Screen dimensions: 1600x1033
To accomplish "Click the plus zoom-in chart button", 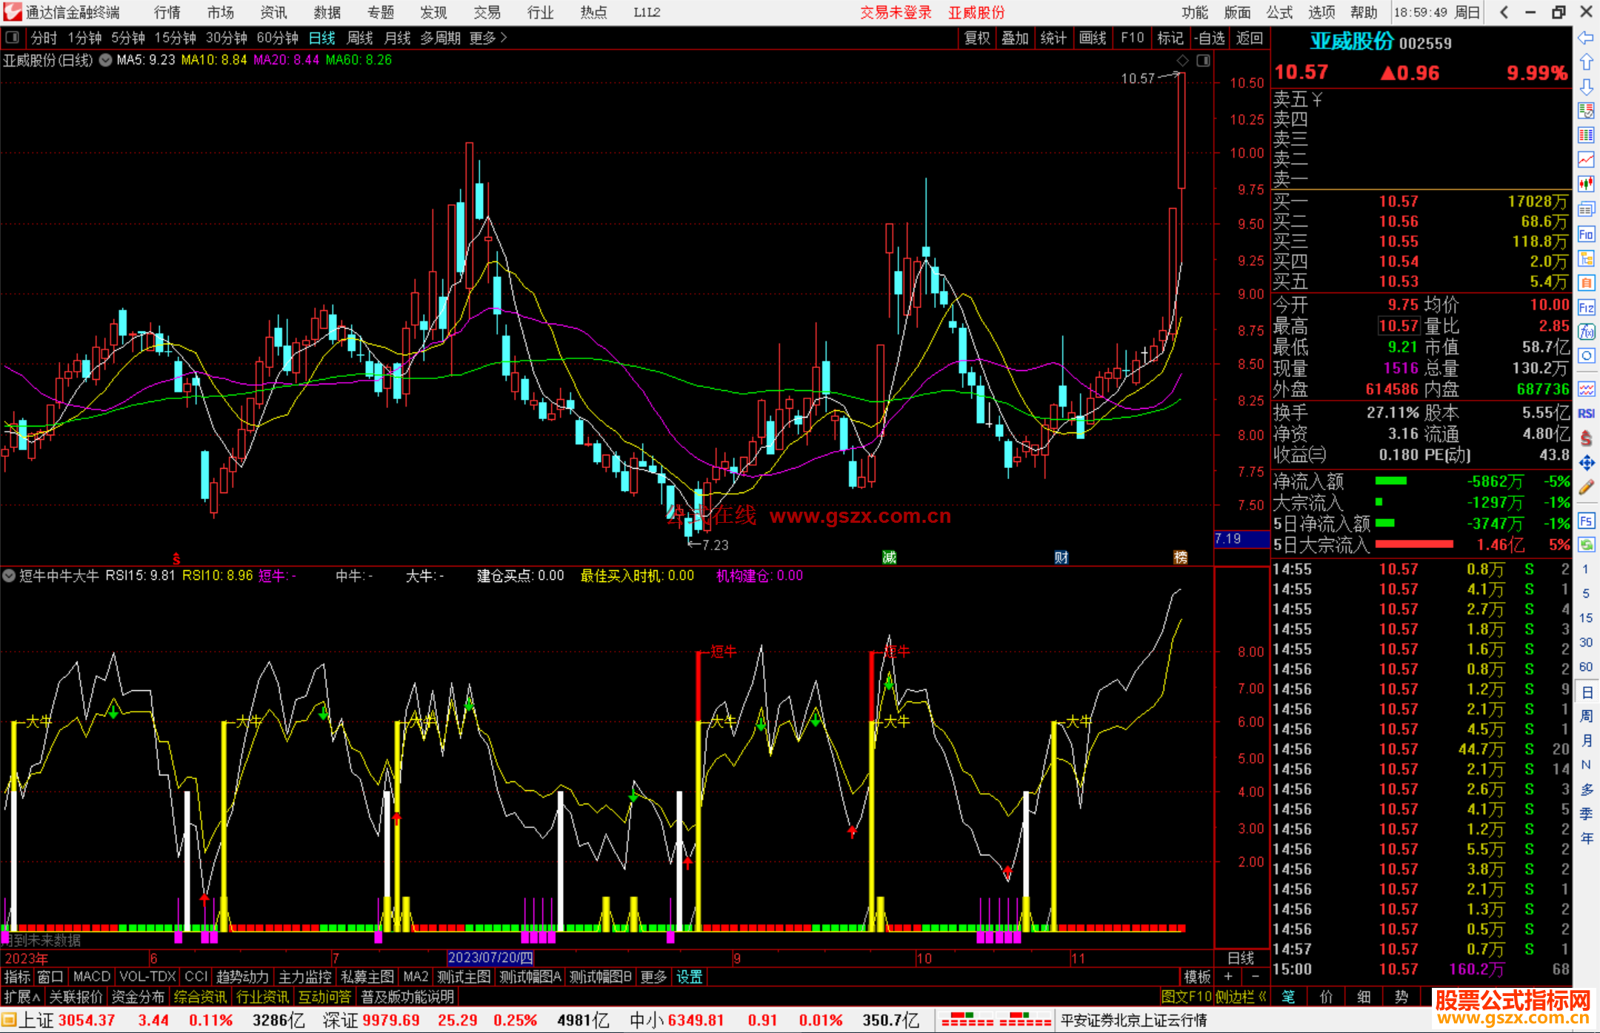I will (x=1228, y=977).
